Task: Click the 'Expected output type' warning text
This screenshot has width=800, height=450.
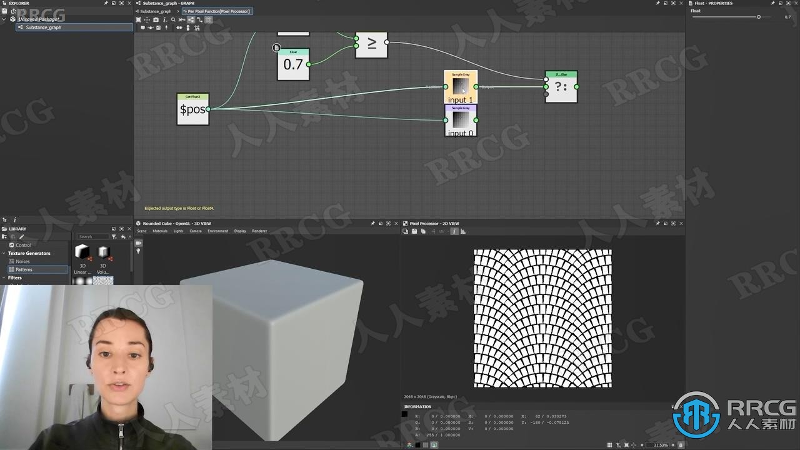Action: point(179,208)
